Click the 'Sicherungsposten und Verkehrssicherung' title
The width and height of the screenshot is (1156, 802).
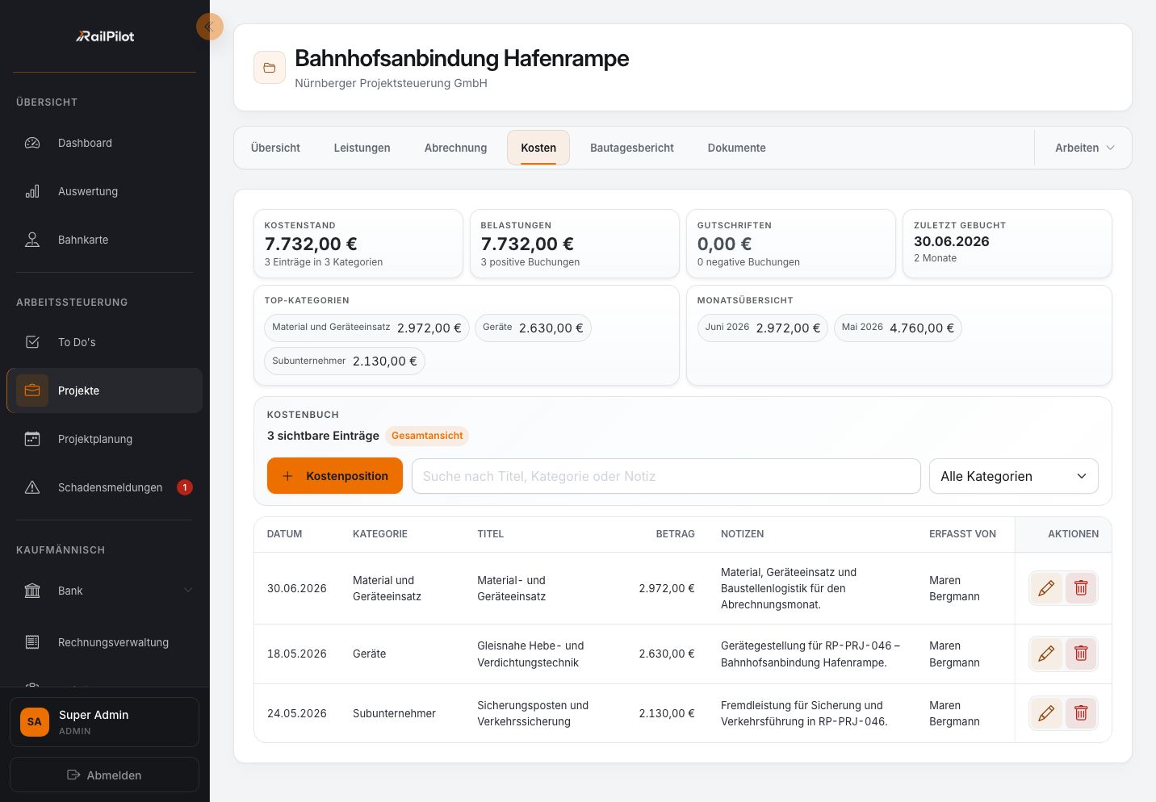tap(533, 713)
